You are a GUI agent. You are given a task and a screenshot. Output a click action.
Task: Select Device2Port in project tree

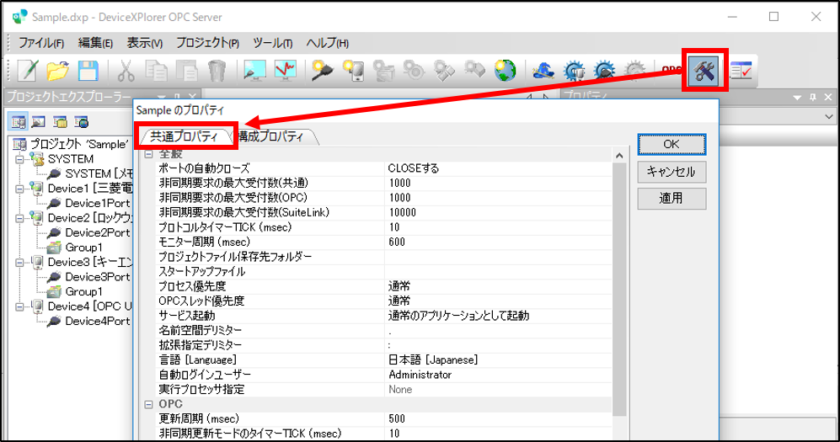point(97,233)
